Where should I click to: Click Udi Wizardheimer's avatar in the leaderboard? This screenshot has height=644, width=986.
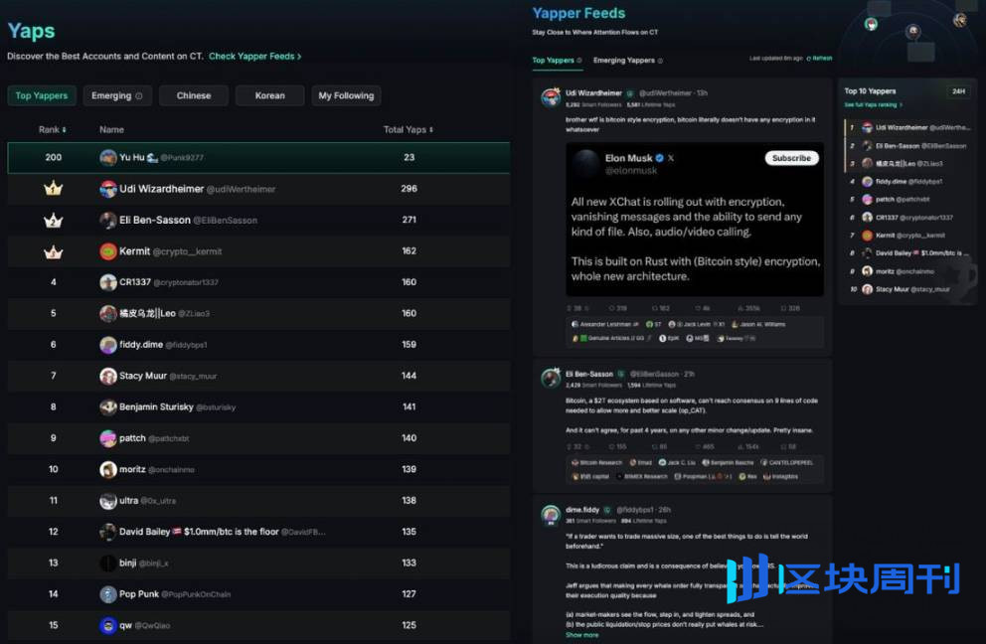click(108, 189)
